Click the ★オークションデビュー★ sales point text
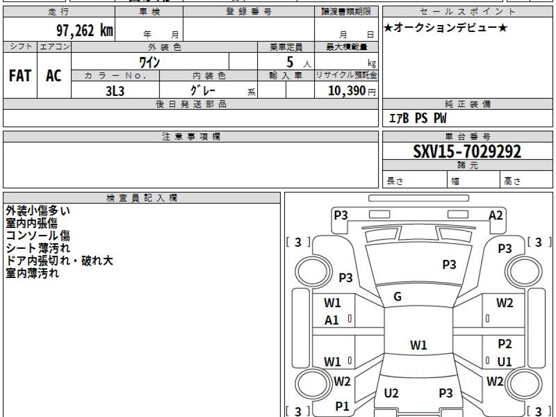The height and width of the screenshot is (417, 556). click(446, 28)
